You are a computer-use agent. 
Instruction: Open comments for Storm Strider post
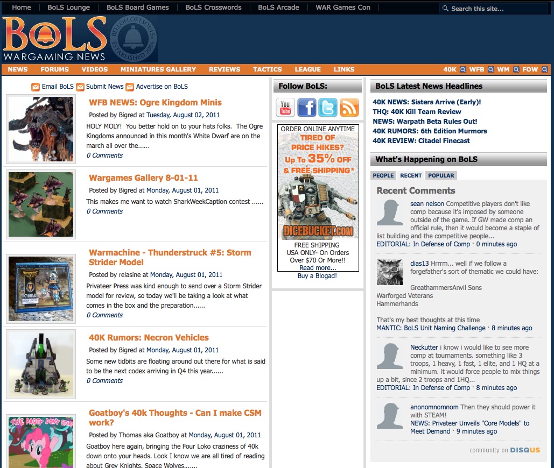click(104, 315)
